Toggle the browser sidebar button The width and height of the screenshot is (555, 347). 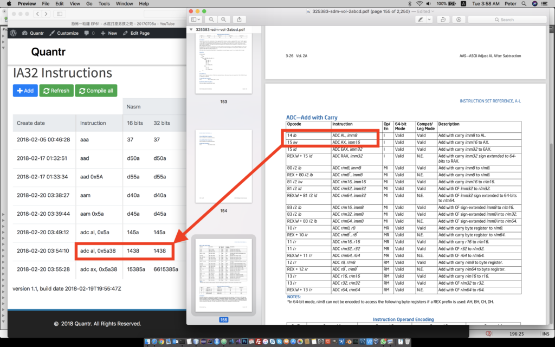60,14
